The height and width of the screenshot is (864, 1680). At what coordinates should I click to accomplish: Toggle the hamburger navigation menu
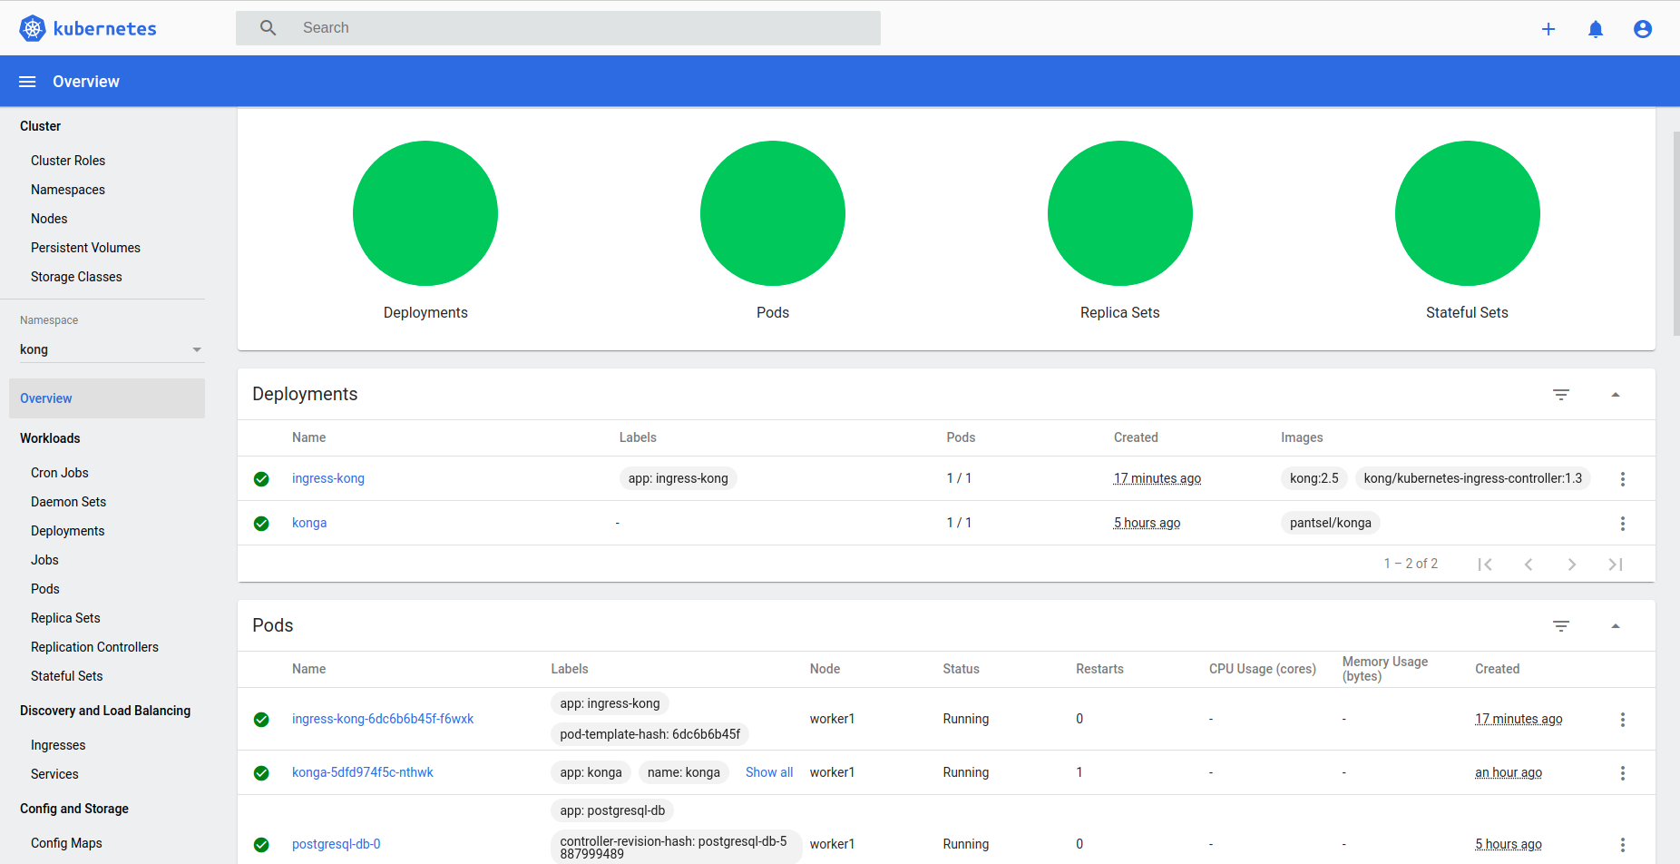click(x=27, y=82)
